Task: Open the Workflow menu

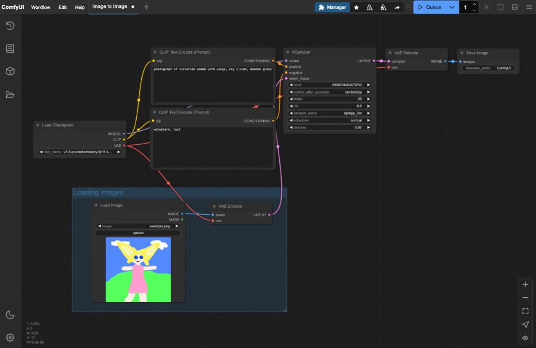Action: click(x=40, y=7)
